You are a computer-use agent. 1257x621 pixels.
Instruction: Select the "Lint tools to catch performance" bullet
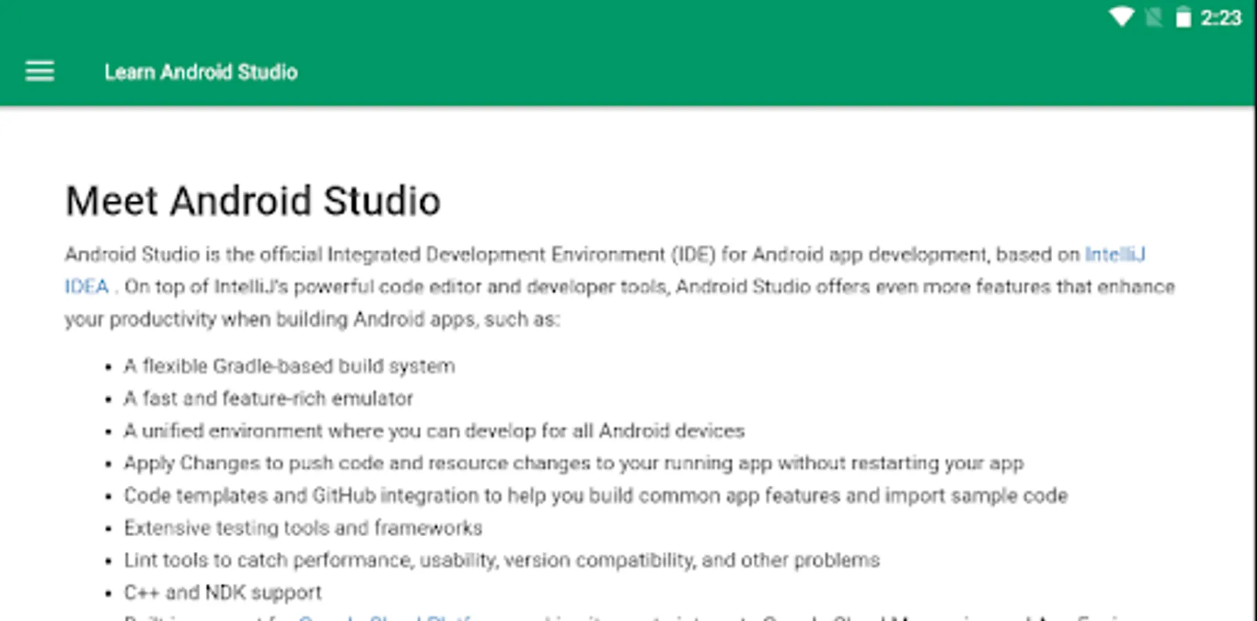tap(502, 560)
